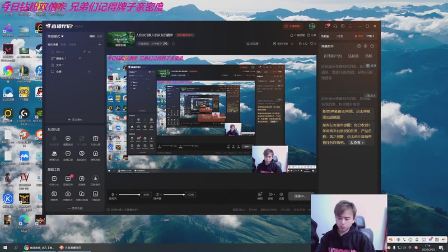This screenshot has width=448, height=252.
Task: Click the 修改封面 cover thumbnail
Action: click(x=120, y=39)
